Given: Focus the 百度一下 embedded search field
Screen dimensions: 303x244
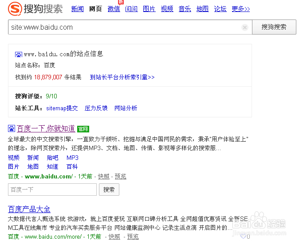Looking at the screenshot, I should click(52, 190).
